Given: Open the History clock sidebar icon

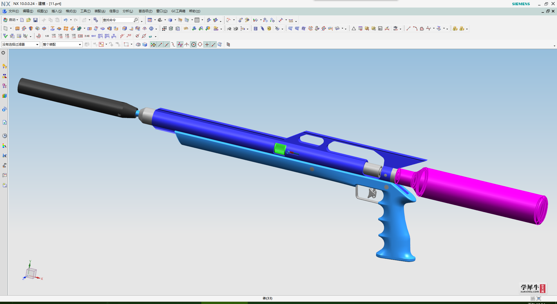Looking at the screenshot, I should 4,136.
